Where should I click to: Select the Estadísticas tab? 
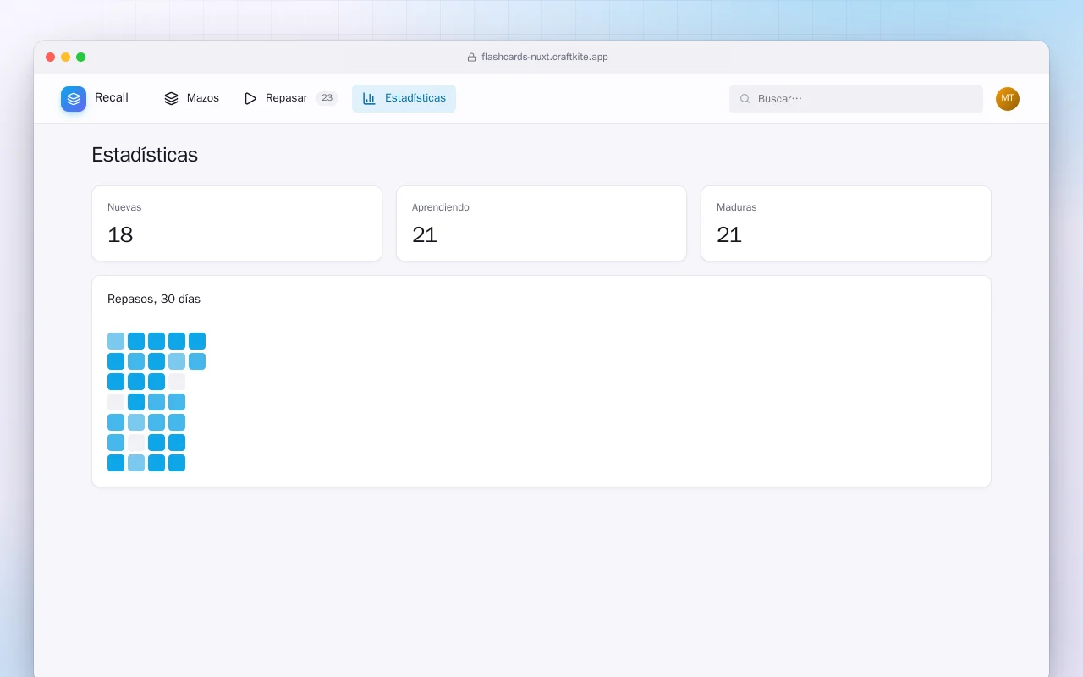[404, 98]
